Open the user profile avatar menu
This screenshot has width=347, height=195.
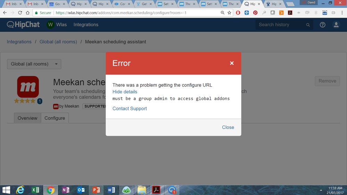(x=336, y=25)
